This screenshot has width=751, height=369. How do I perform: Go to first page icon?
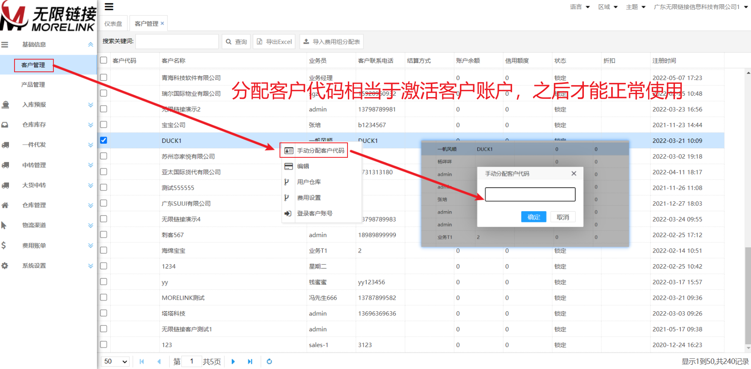(141, 361)
